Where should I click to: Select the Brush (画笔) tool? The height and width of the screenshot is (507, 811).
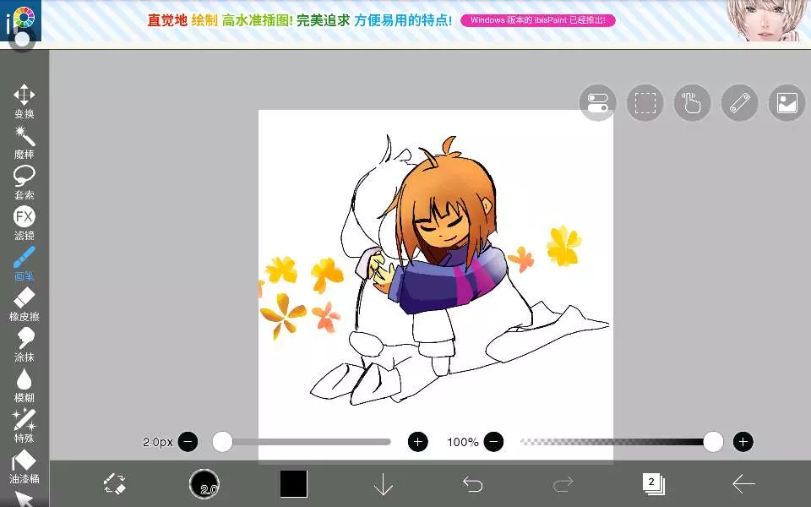[24, 264]
